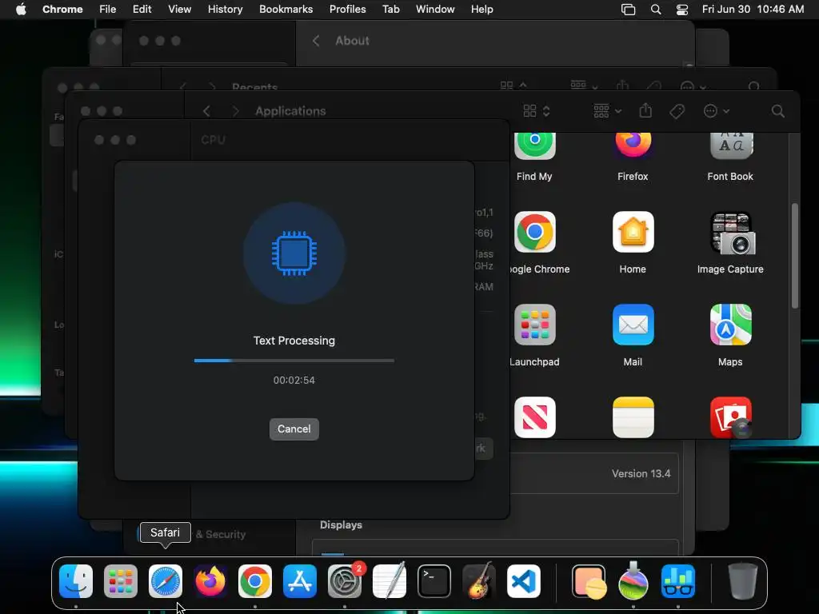Launch Image Capture from Applications

click(730, 233)
